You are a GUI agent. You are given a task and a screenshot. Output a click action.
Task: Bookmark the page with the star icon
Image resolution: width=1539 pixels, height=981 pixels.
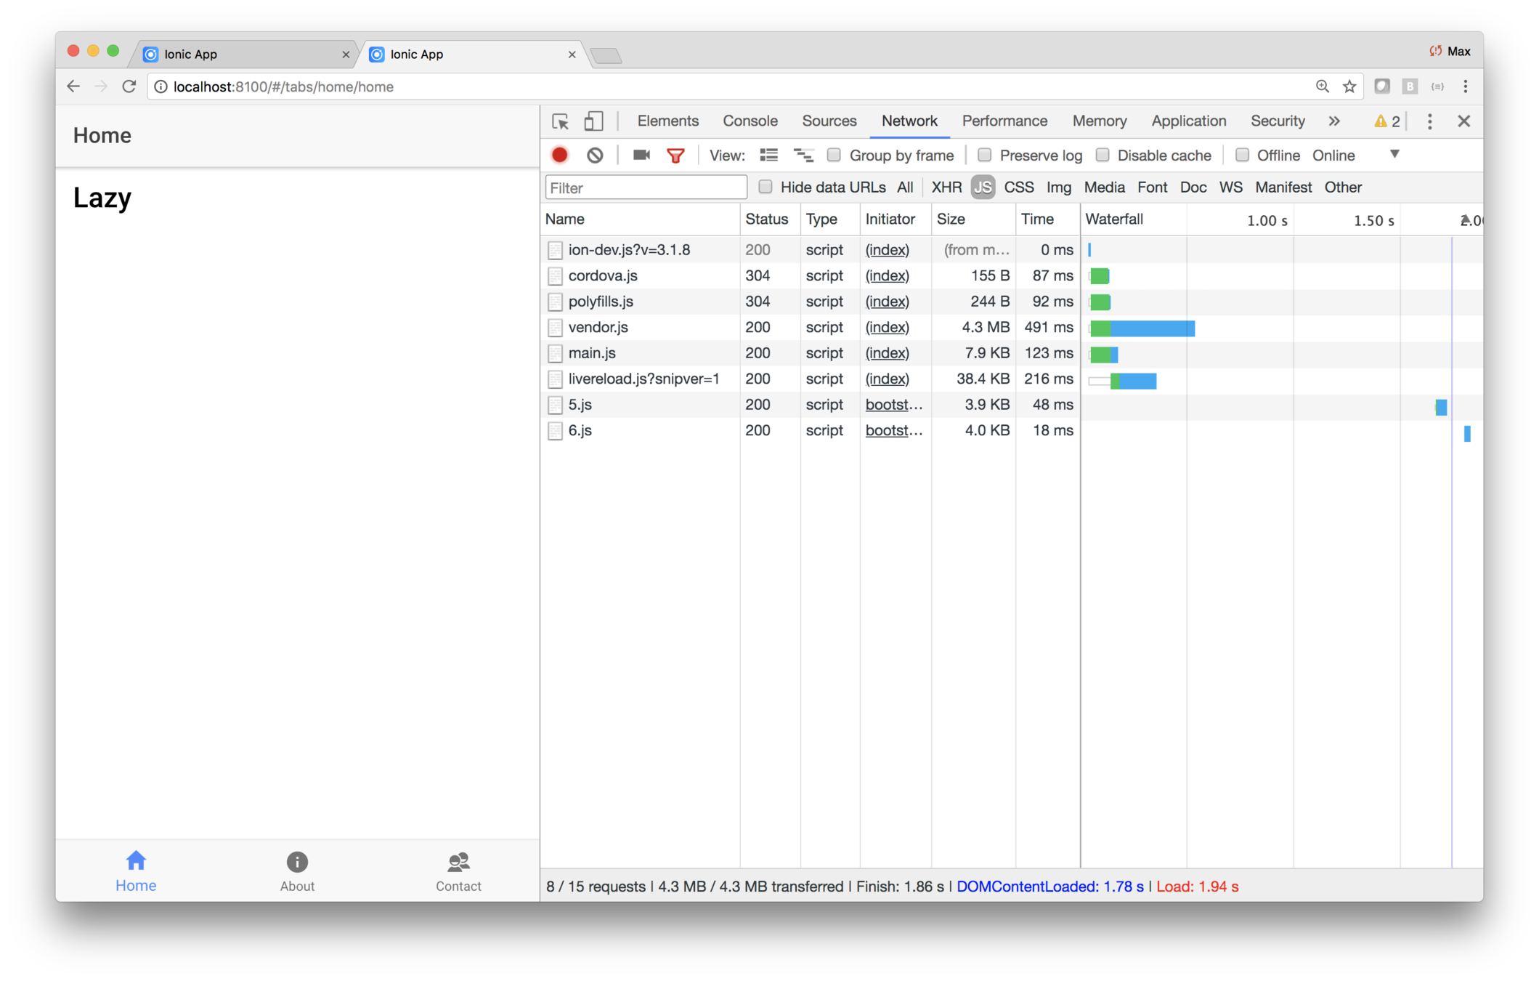pos(1349,86)
